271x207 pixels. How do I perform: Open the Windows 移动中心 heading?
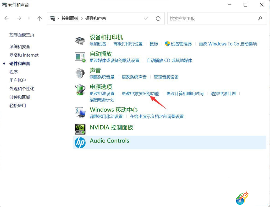pos(113,110)
